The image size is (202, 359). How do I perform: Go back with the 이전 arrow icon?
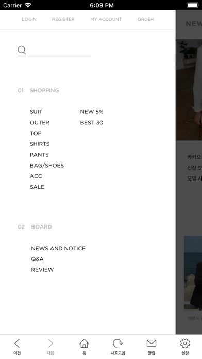pos(17,344)
